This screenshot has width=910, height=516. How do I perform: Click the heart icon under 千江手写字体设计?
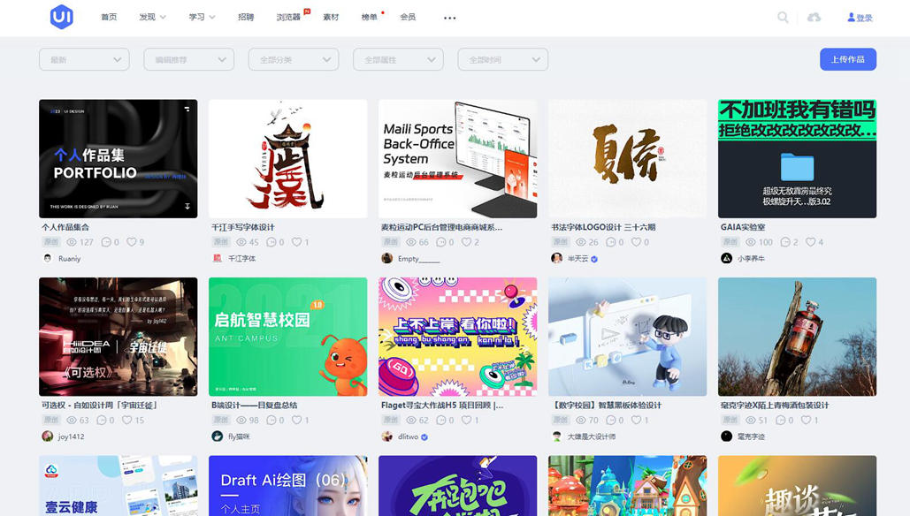296,242
